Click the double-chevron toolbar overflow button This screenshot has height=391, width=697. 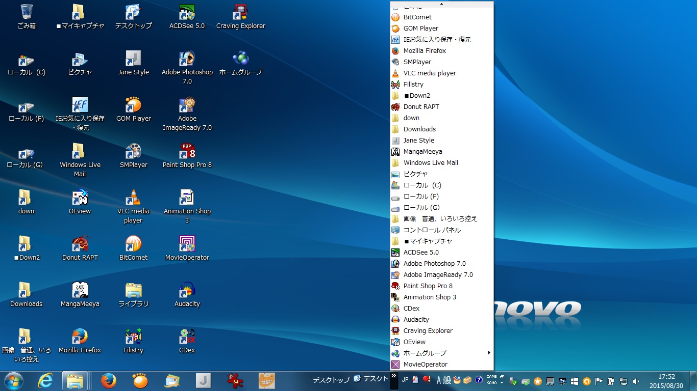click(x=393, y=376)
